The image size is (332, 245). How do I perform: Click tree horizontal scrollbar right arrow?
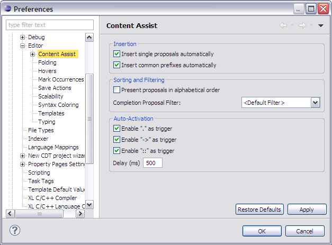80,214
